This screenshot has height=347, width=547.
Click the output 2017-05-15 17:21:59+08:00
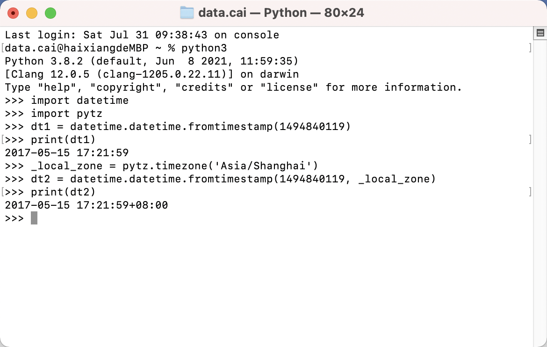pyautogui.click(x=86, y=205)
